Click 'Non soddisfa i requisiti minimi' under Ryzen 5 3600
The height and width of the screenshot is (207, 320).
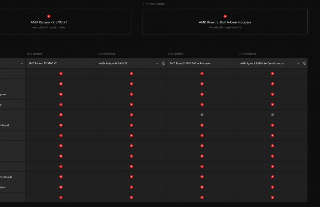(x=225, y=28)
